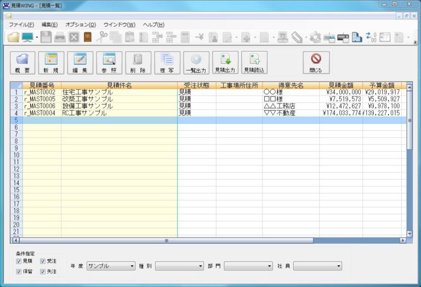The height and width of the screenshot is (287, 421).
Task: Click the 一覧出力 (list output) icon
Action: click(x=196, y=63)
